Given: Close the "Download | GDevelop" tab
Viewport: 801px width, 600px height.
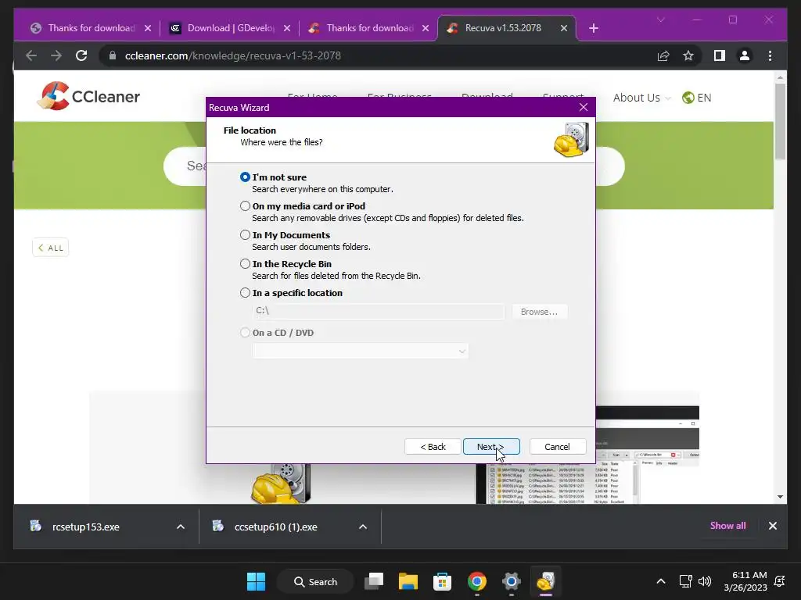Looking at the screenshot, I should tap(287, 28).
